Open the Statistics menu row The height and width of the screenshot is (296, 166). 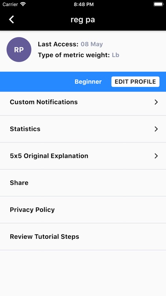point(83,129)
